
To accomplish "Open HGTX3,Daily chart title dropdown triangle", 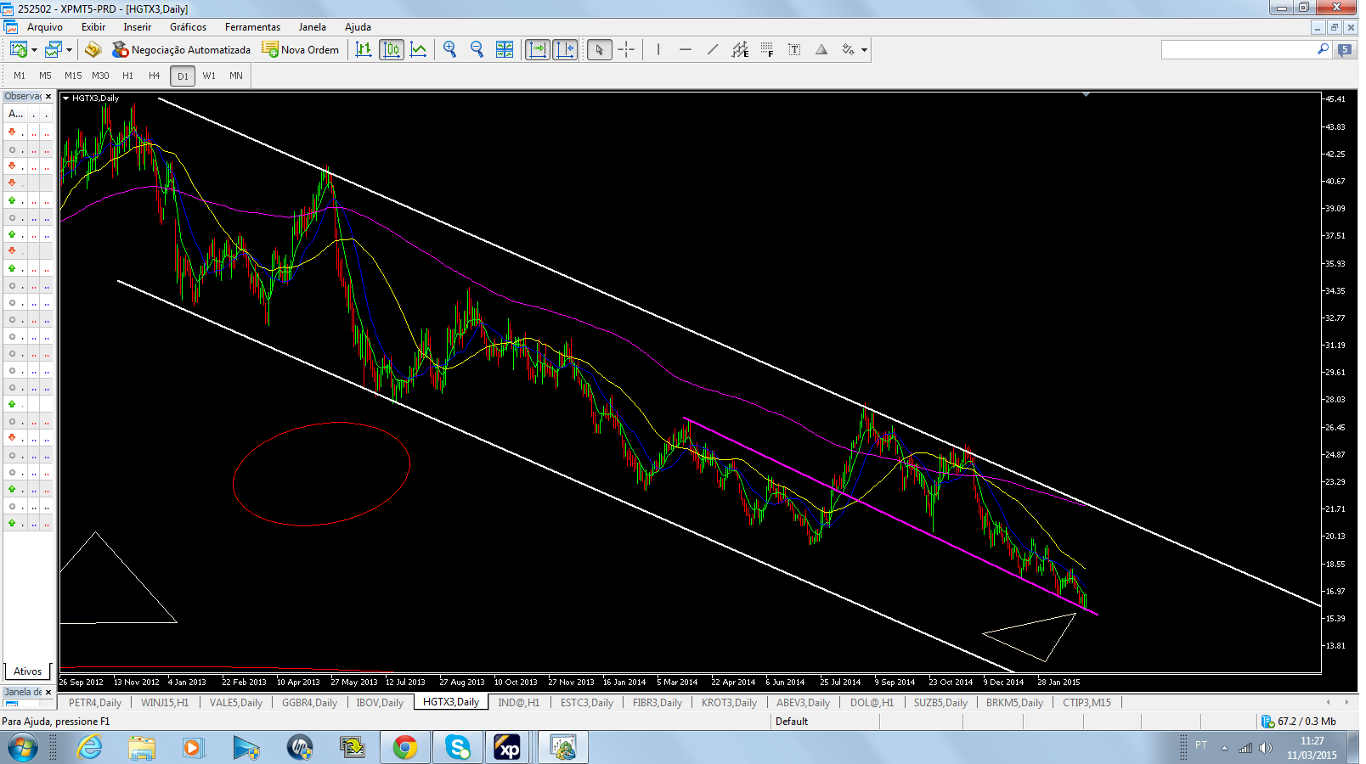I will click(x=66, y=98).
